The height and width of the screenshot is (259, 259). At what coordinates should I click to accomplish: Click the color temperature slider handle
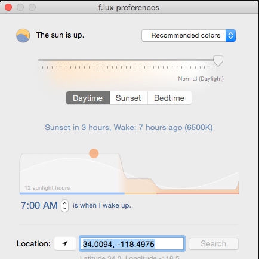pyautogui.click(x=218, y=61)
